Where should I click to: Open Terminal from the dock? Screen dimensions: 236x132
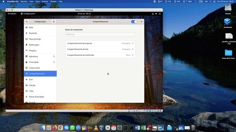tap(125, 128)
